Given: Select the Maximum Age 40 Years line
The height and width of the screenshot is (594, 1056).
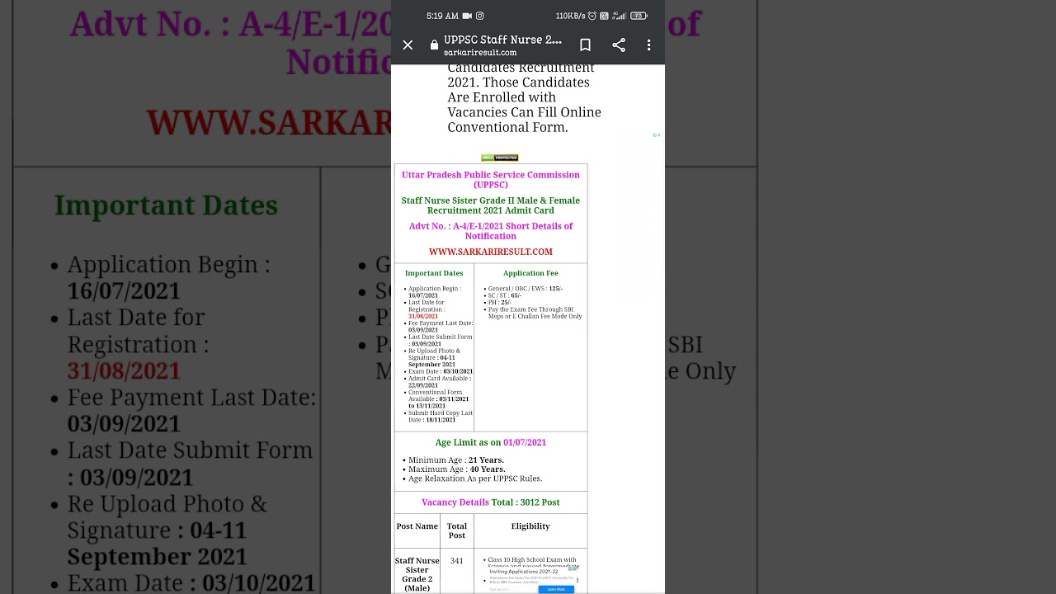Looking at the screenshot, I should tap(456, 469).
